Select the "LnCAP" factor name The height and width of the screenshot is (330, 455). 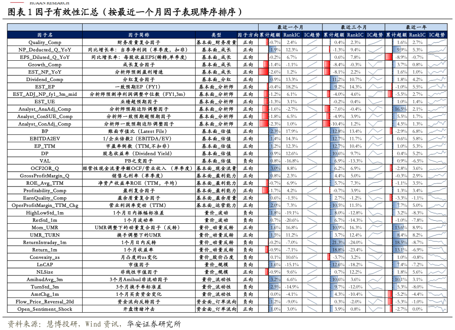click(x=45, y=265)
